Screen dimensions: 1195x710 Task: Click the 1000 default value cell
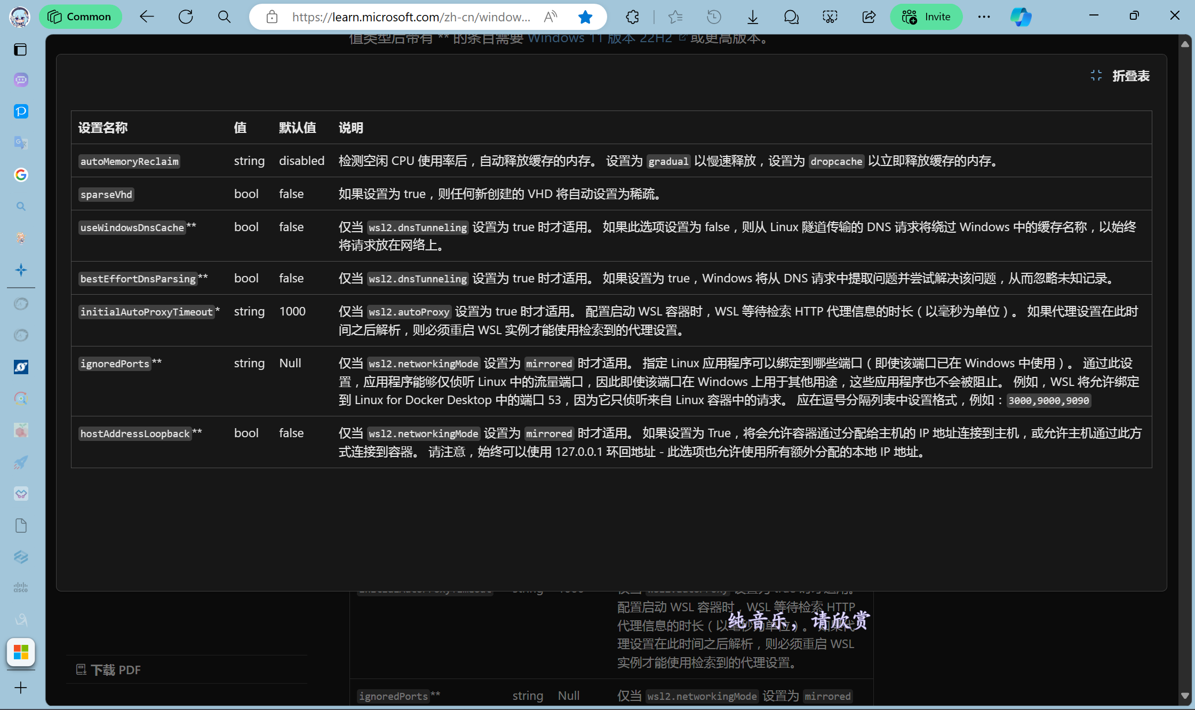pos(292,311)
